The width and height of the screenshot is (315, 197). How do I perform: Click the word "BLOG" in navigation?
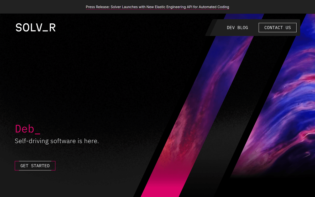click(243, 28)
